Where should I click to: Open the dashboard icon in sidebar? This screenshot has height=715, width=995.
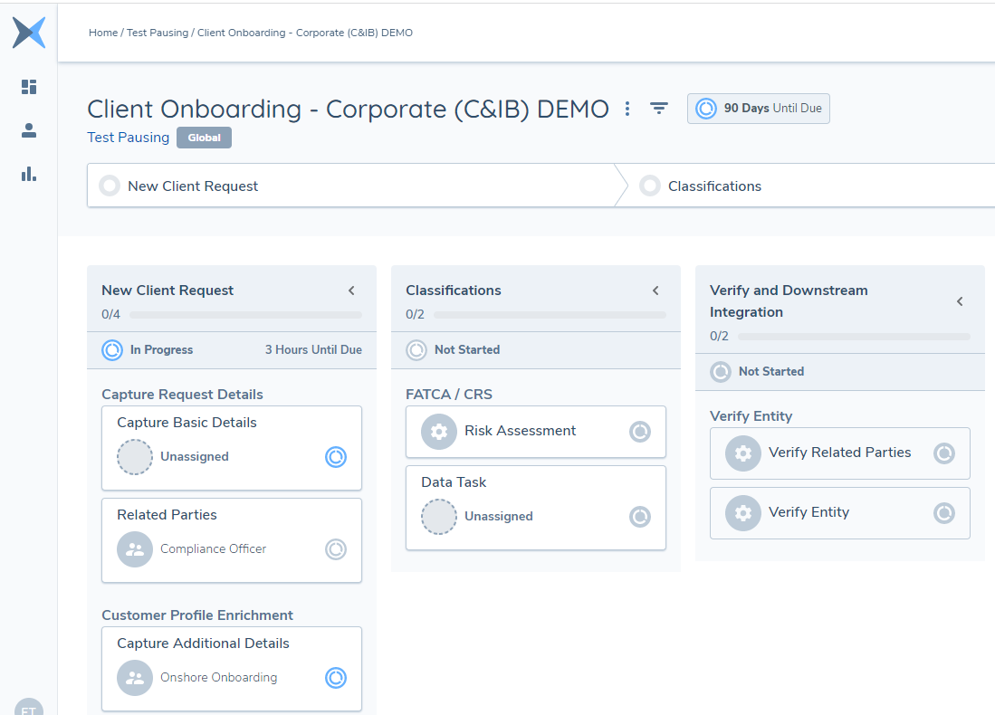29,87
